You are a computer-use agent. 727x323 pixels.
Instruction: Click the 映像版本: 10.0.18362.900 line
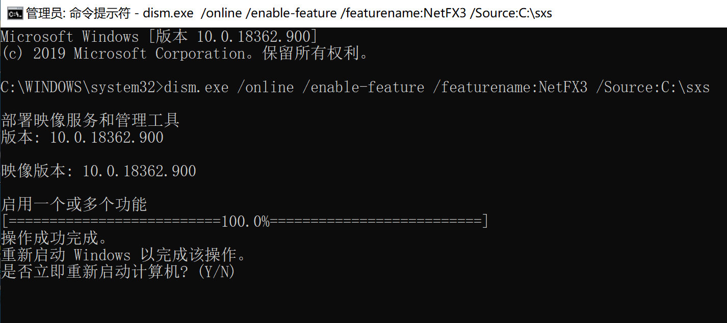click(x=98, y=171)
